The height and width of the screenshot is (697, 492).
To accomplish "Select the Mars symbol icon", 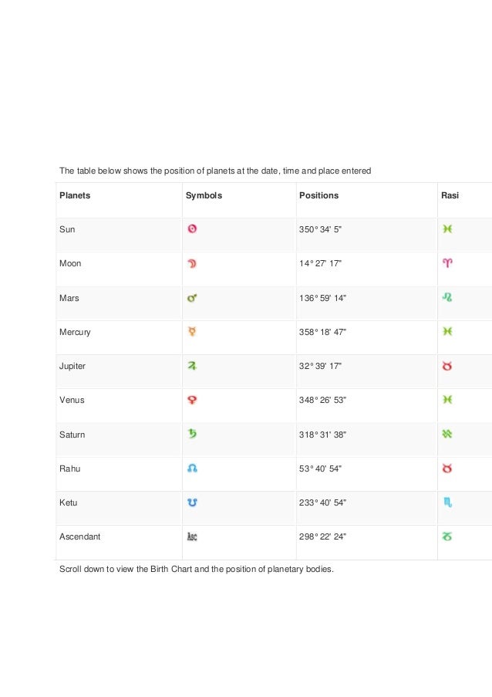I will [192, 298].
